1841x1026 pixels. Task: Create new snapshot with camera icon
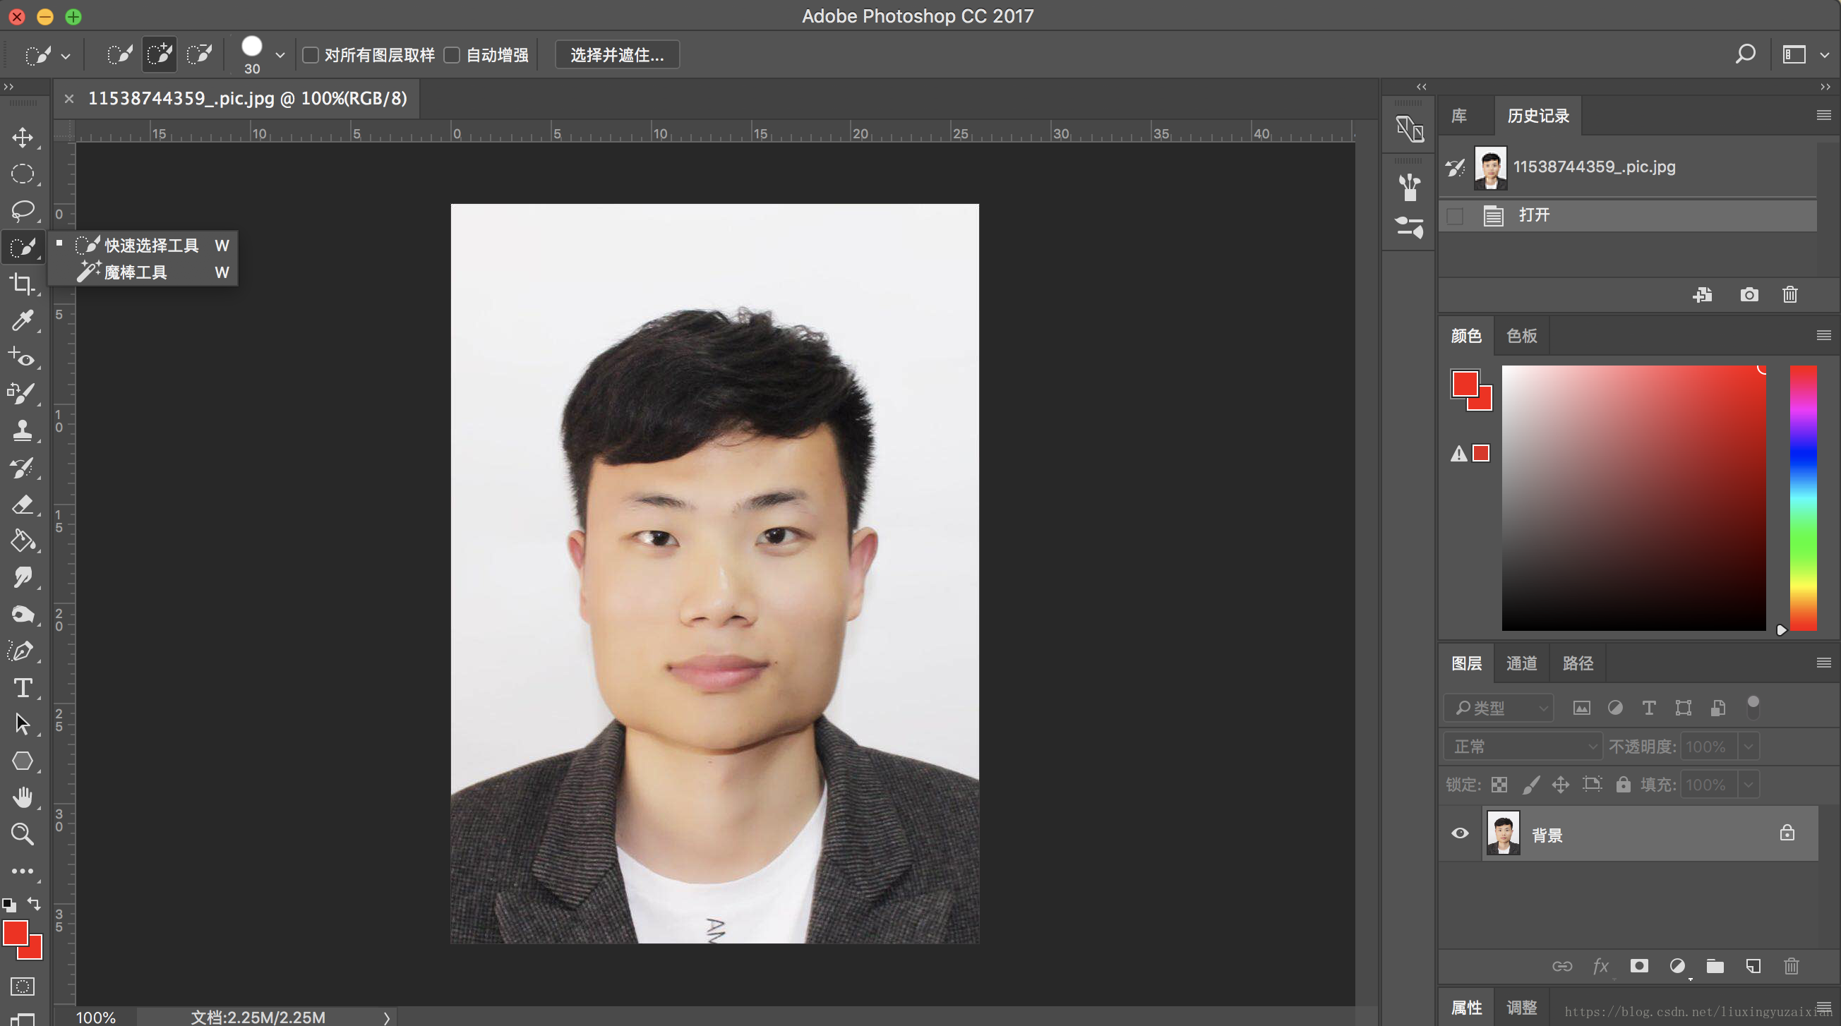click(1749, 294)
